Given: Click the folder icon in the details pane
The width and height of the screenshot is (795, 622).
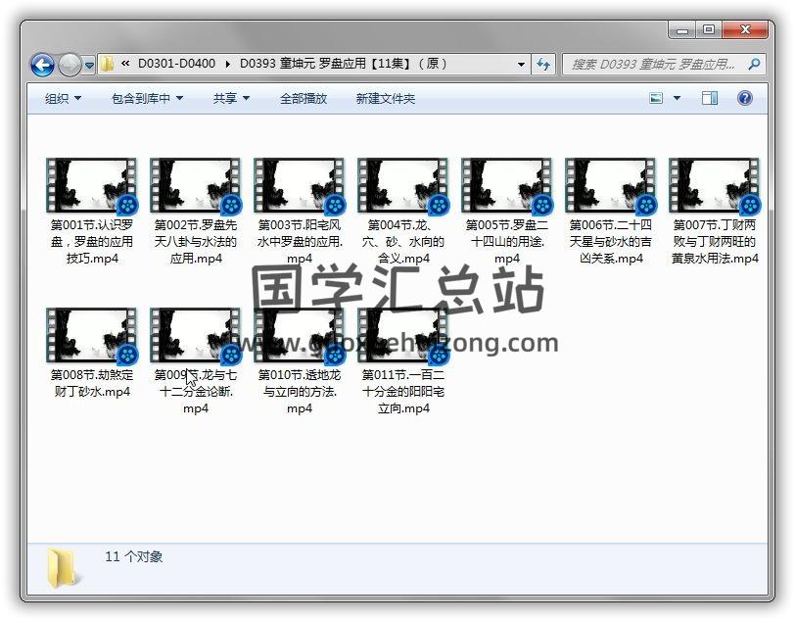Looking at the screenshot, I should tap(64, 568).
